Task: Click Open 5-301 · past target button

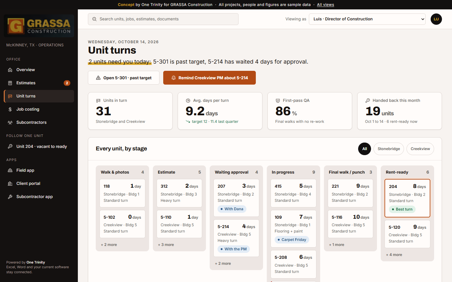Action: [x=124, y=78]
